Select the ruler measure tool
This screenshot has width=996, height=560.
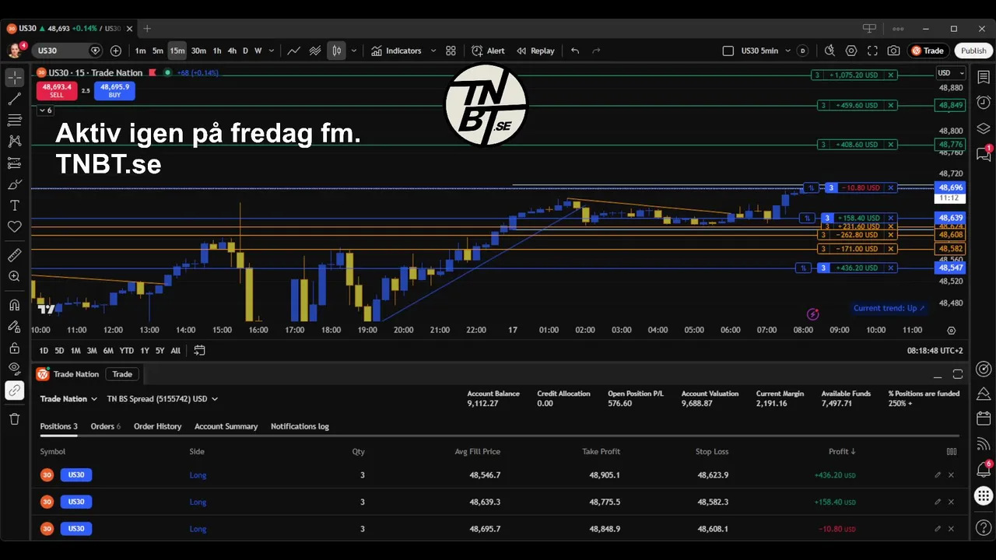tap(14, 255)
